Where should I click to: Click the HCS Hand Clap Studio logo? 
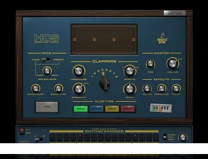[47, 39]
